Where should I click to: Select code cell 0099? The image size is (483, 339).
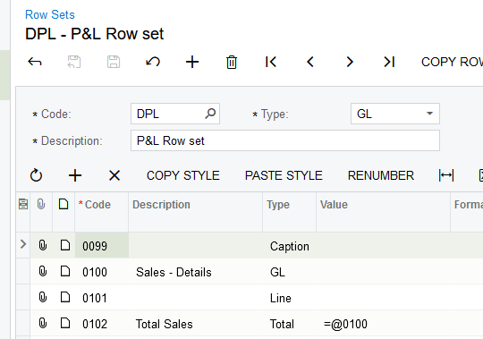click(x=102, y=245)
